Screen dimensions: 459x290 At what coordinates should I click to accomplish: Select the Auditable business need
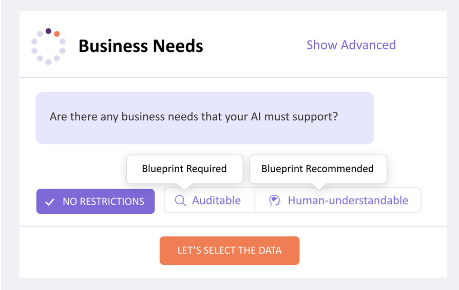pos(209,200)
